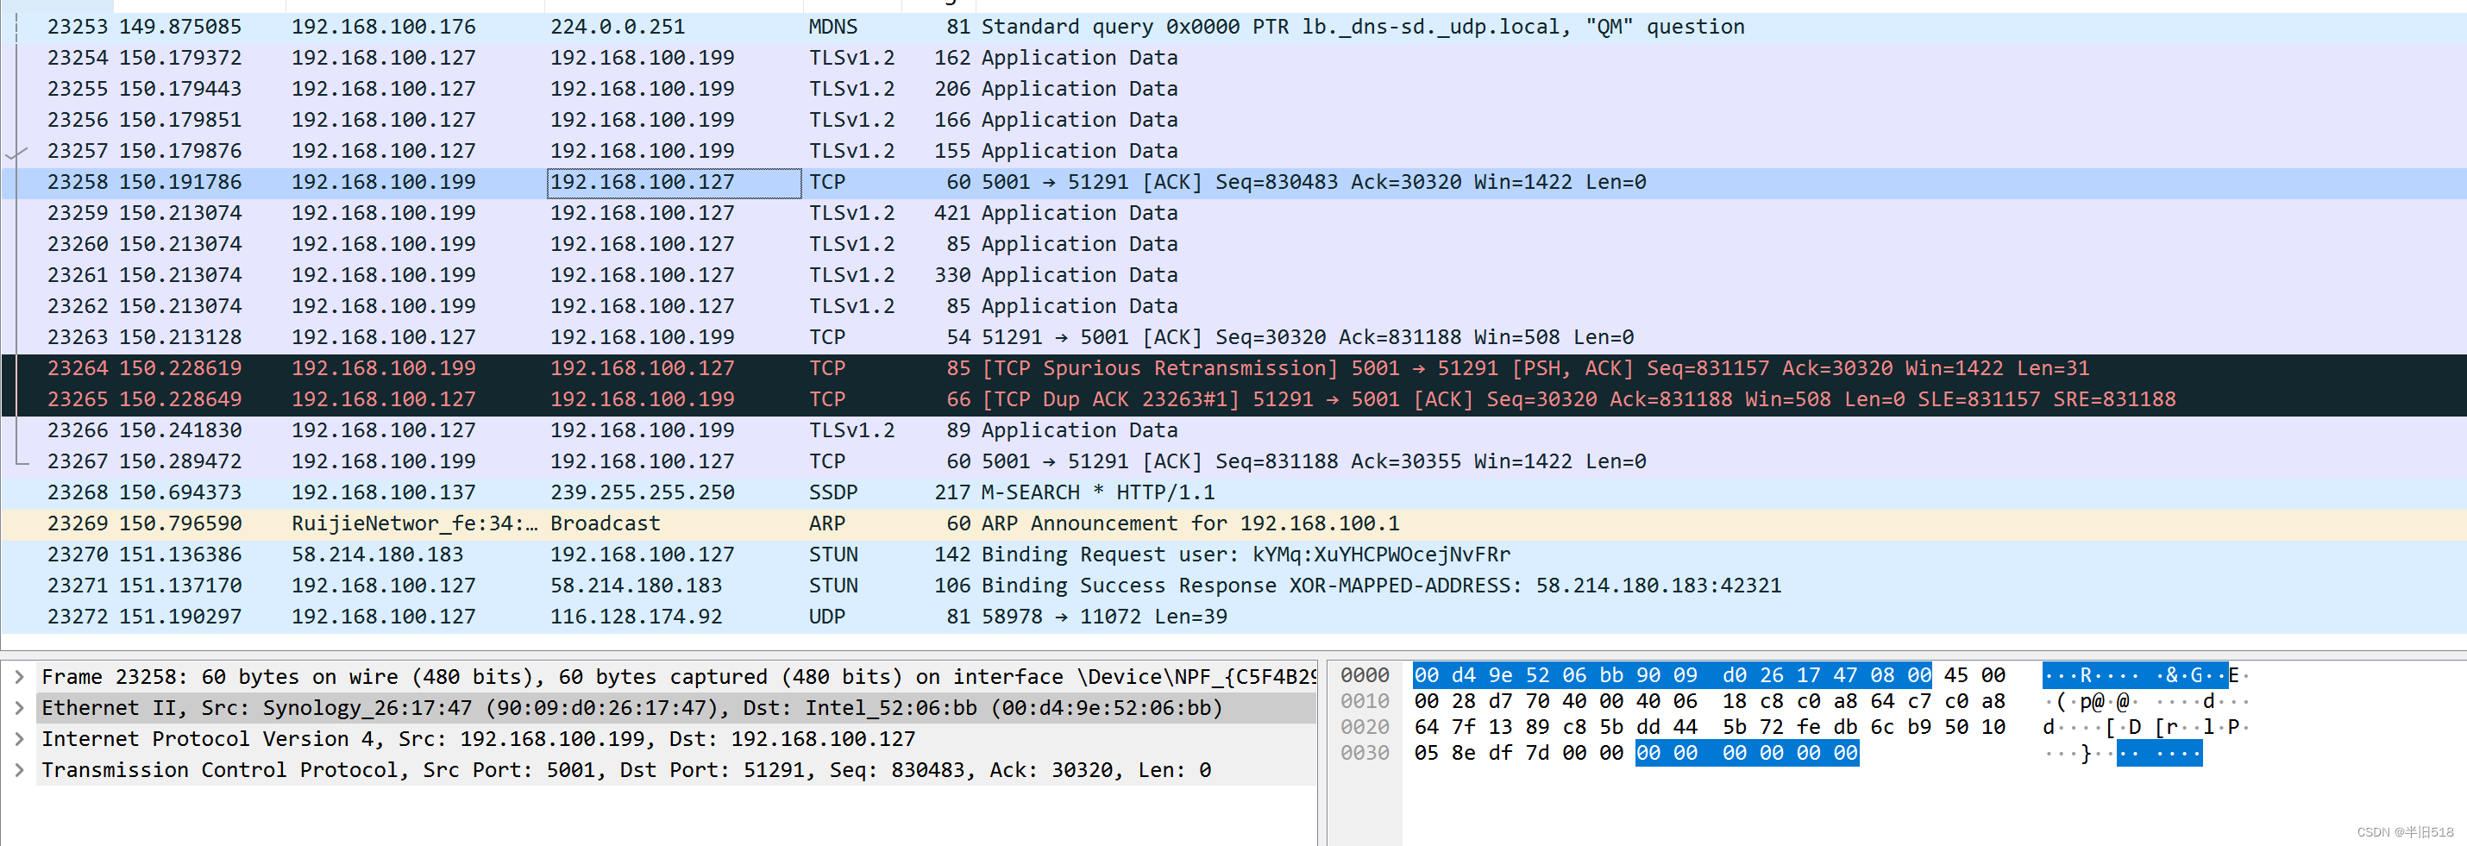Expand the Frame 23258 details row

click(19, 678)
